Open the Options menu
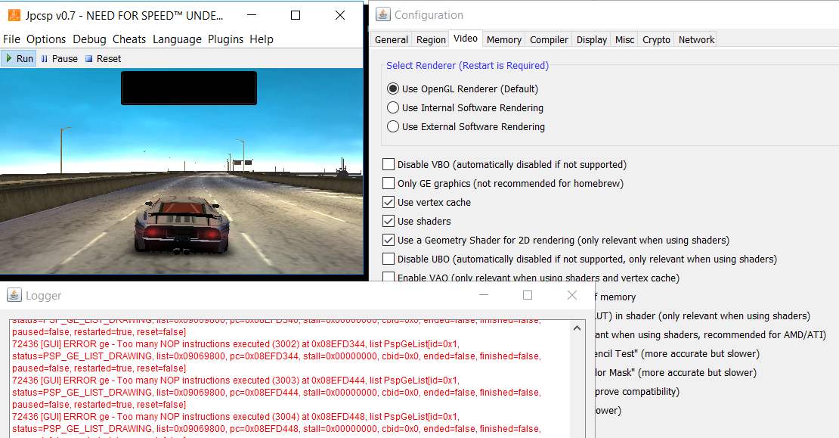The height and width of the screenshot is (438, 839). (x=46, y=39)
